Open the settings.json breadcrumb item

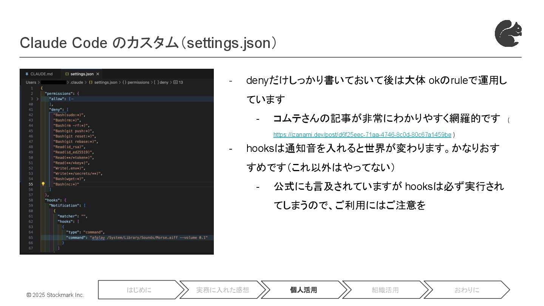tap(105, 82)
